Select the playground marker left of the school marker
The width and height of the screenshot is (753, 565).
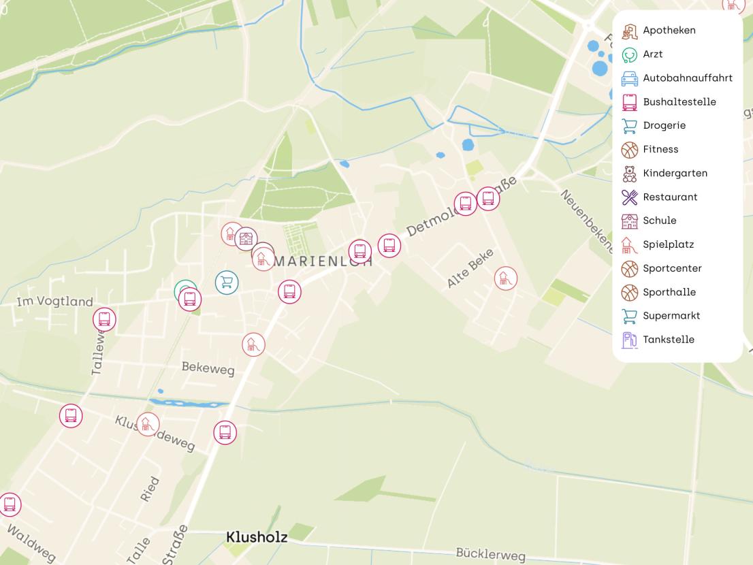(x=231, y=233)
